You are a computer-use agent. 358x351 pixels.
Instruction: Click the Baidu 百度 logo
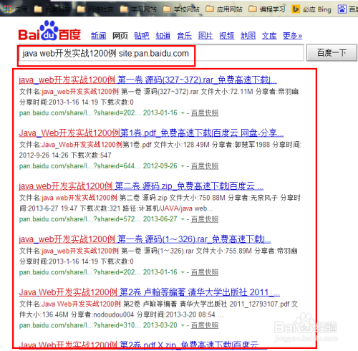click(49, 32)
